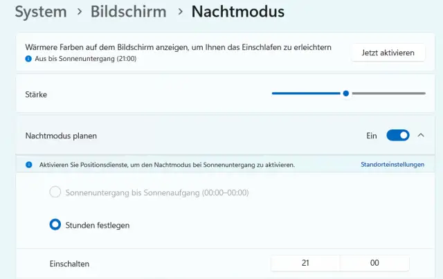The width and height of the screenshot is (443, 279).
Task: Click the chevron between System and Bildschirm
Action: click(x=80, y=12)
